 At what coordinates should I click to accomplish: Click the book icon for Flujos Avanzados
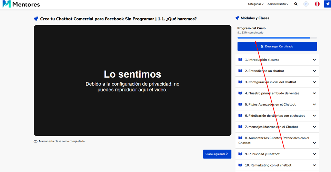pos(240,104)
